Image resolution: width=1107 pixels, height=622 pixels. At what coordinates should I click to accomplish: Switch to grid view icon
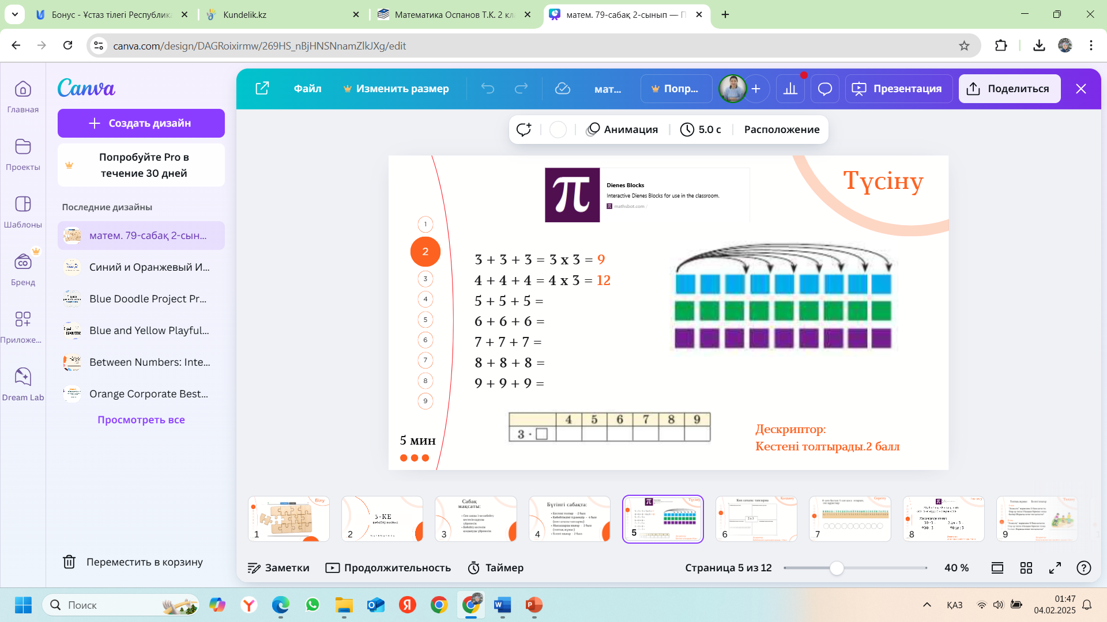[x=1026, y=568]
